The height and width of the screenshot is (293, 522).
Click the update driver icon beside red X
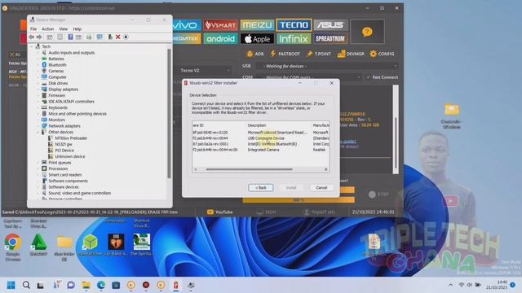[110, 37]
